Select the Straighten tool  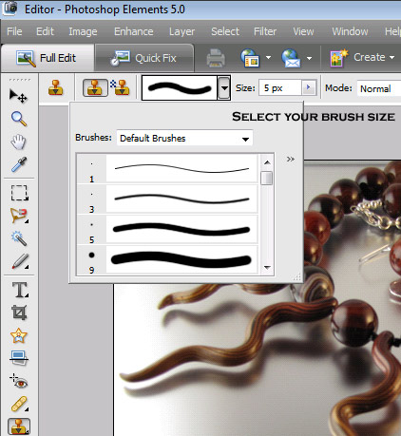pos(19,358)
